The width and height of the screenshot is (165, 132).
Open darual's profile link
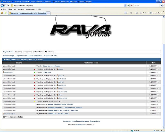[x=61, y=88]
